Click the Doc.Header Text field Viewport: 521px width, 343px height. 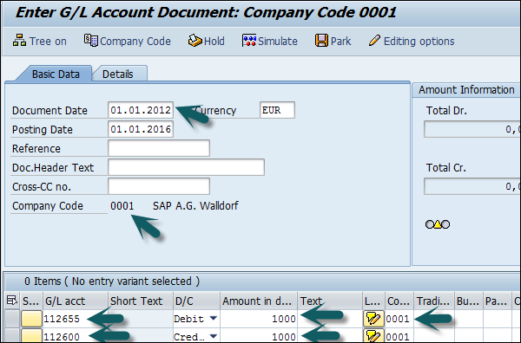pos(186,167)
